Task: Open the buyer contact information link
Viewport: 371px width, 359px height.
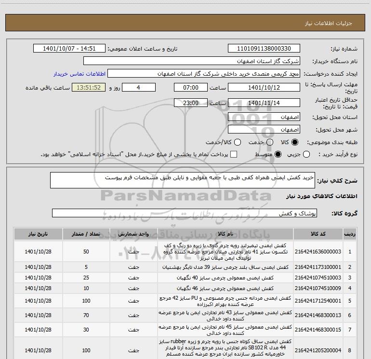Action: (79, 74)
